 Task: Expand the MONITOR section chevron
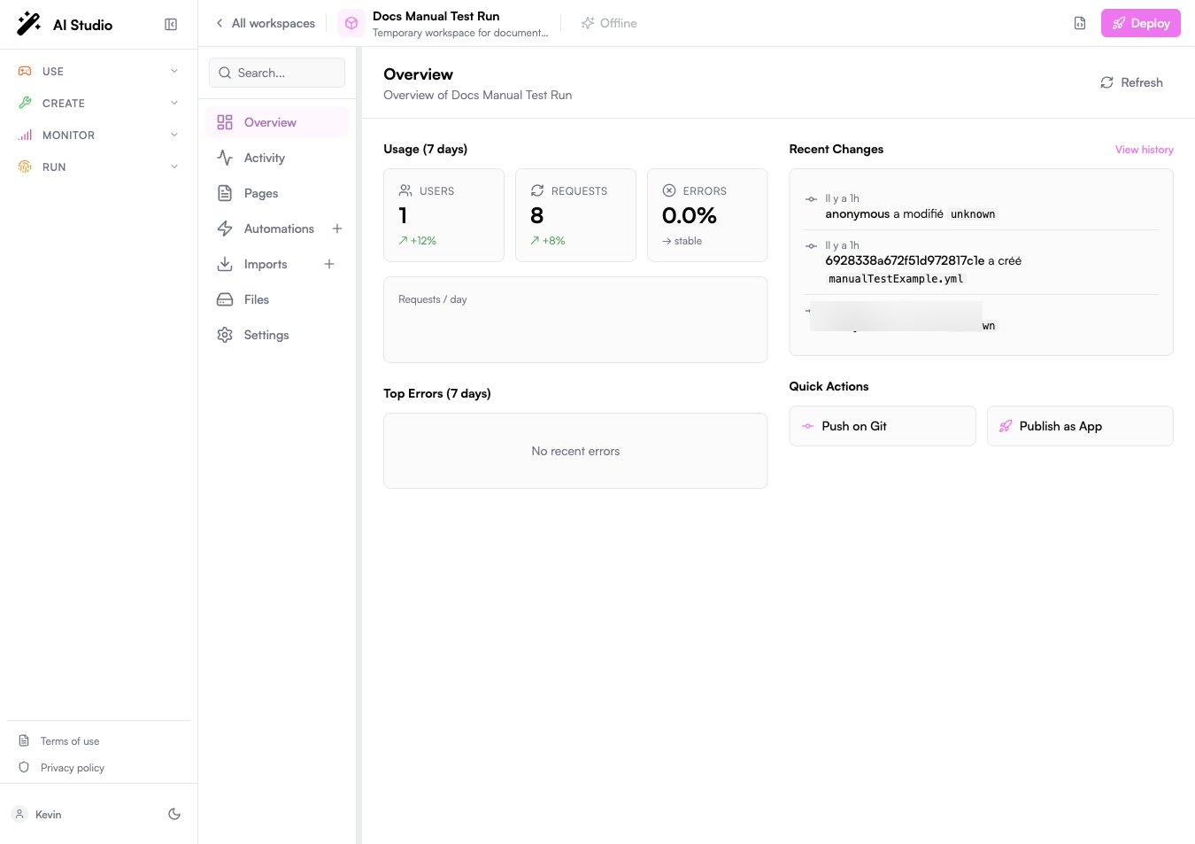174,135
